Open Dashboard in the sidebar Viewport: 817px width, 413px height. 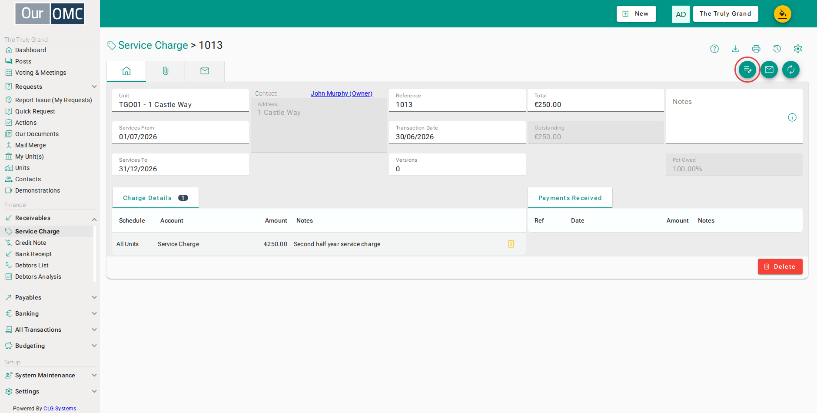[30, 50]
